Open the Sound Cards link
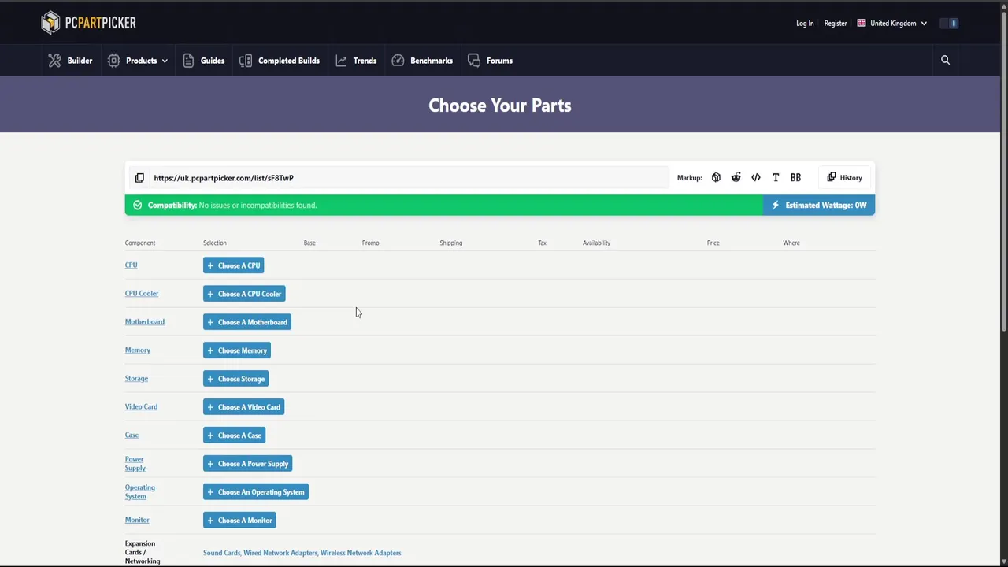This screenshot has height=567, width=1008. pyautogui.click(x=221, y=553)
